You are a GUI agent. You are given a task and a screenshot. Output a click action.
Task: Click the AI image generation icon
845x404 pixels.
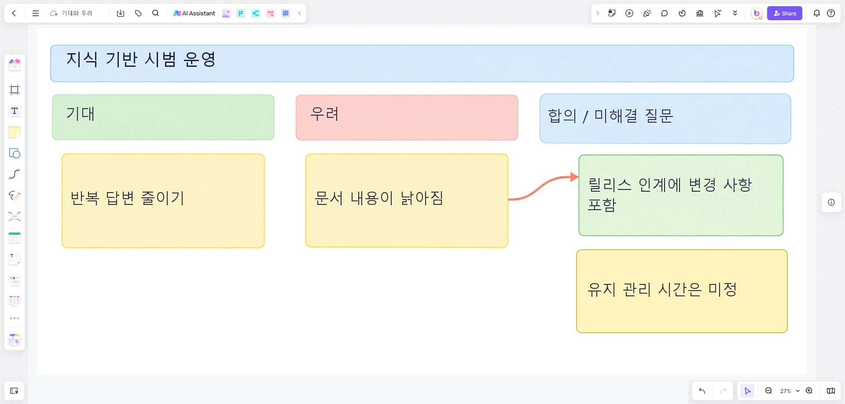point(226,13)
